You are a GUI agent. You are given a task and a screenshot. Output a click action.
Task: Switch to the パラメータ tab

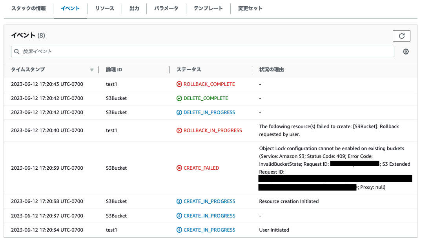[166, 8]
